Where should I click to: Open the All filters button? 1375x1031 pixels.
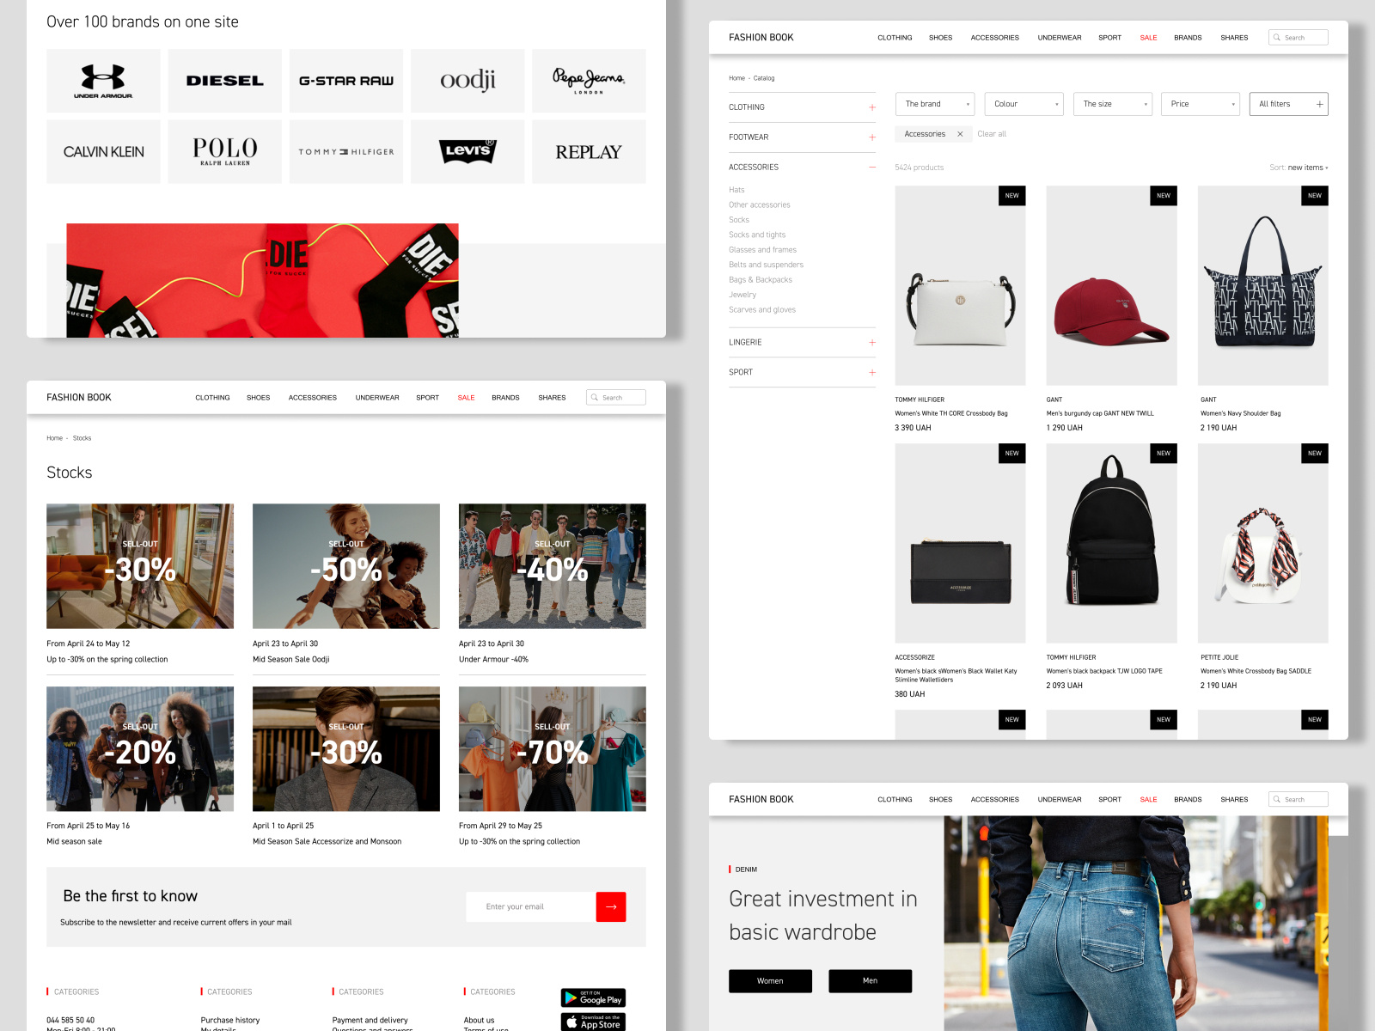(x=1288, y=104)
